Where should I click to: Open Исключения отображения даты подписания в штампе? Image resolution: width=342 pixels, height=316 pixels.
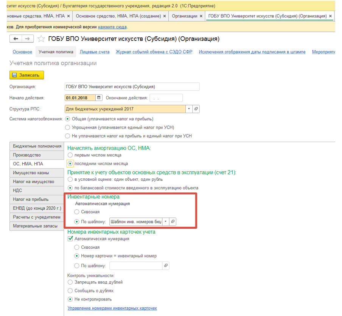(x=252, y=52)
